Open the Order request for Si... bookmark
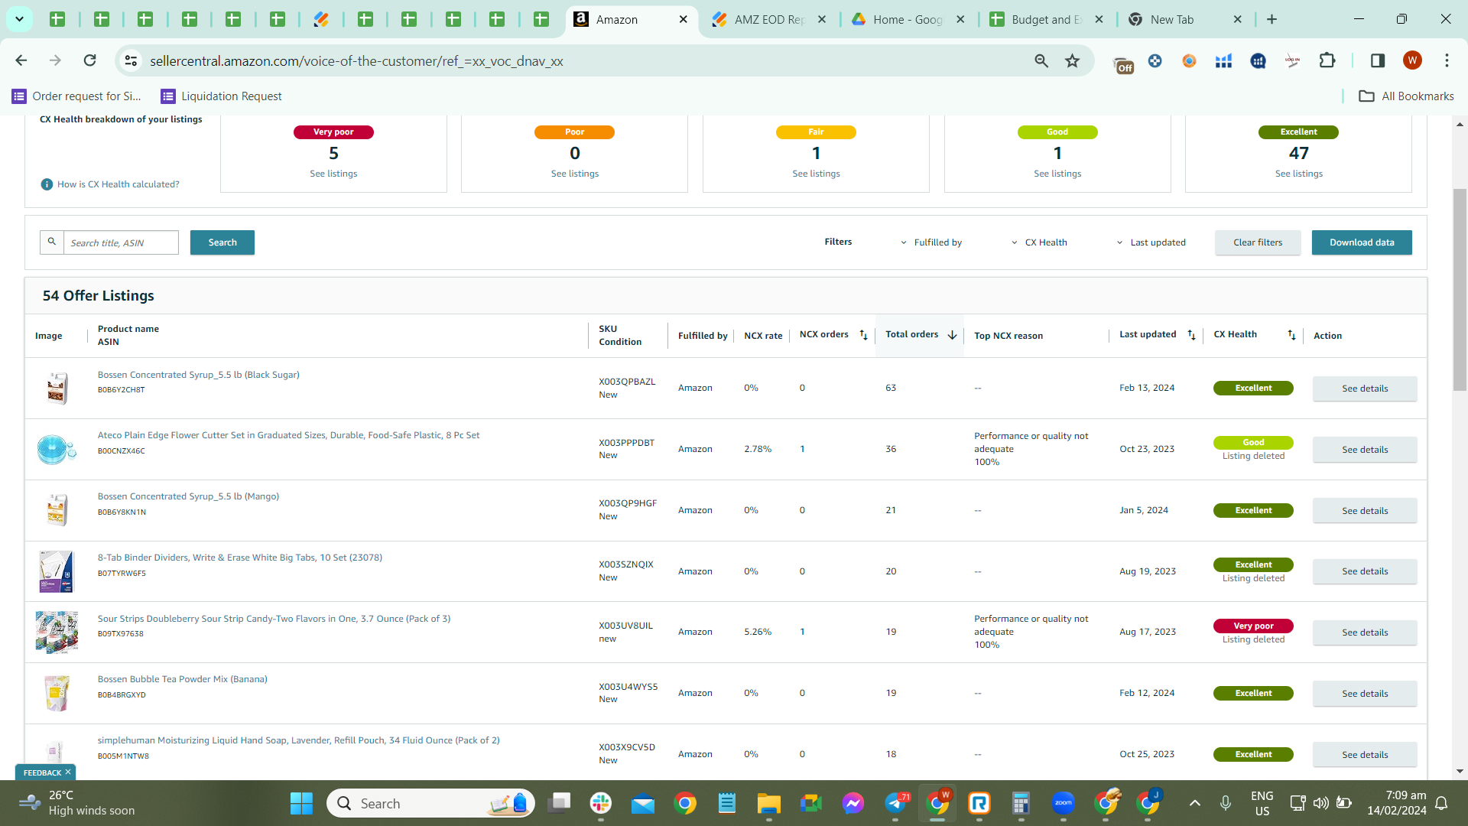 click(x=76, y=96)
